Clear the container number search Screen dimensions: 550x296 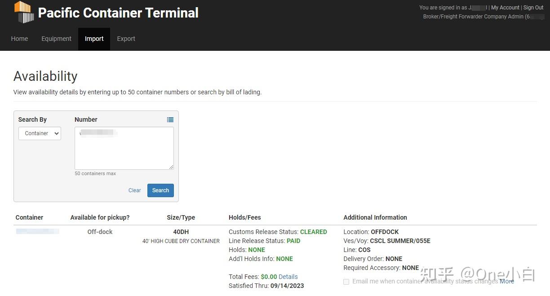(134, 190)
